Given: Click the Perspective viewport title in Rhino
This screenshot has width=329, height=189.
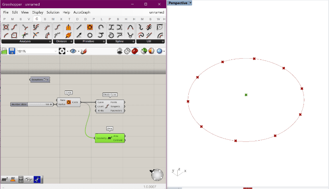Looking at the screenshot, I should pyautogui.click(x=178, y=3).
